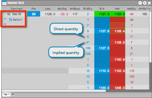Click the ask price 1128.5
The width and height of the screenshot is (152, 98).
[117, 42]
